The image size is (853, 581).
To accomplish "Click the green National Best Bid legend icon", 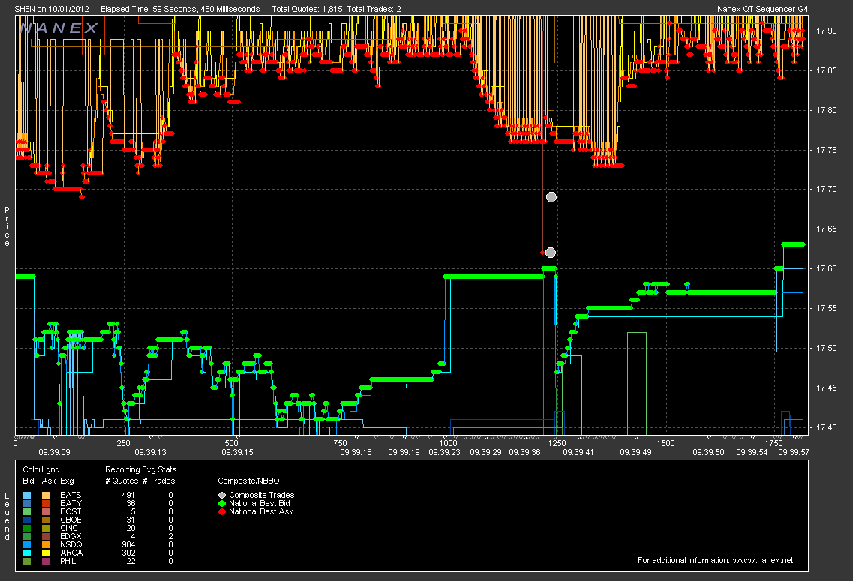I will (222, 503).
